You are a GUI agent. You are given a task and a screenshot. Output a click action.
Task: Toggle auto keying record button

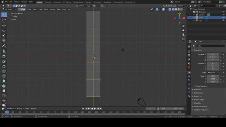(x=83, y=109)
